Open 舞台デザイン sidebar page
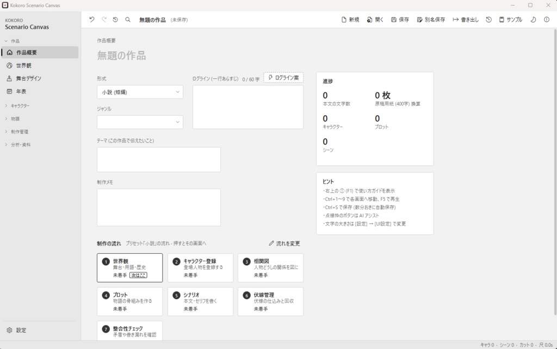 click(x=40, y=78)
